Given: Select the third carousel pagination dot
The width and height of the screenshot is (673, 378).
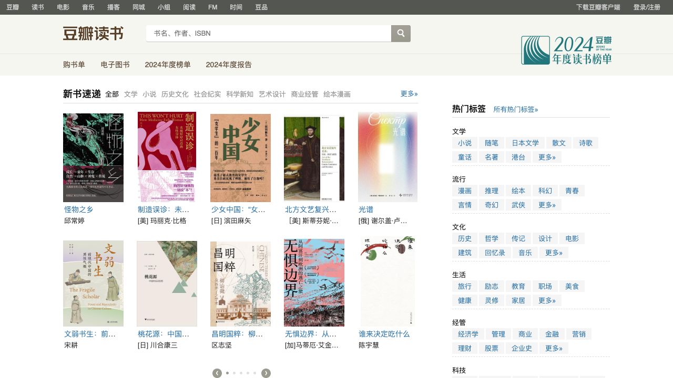Looking at the screenshot, I should [x=241, y=373].
